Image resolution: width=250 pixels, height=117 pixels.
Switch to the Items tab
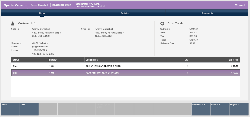point(42,13)
